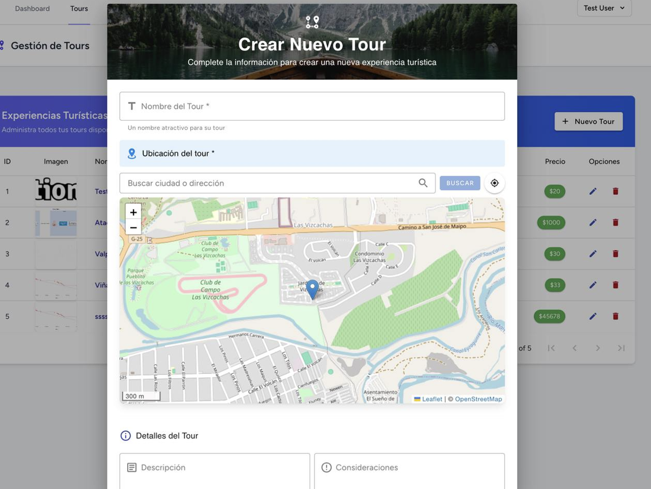Click the locate-me crosshair icon
Screen dimensions: 651x489
[494, 183]
